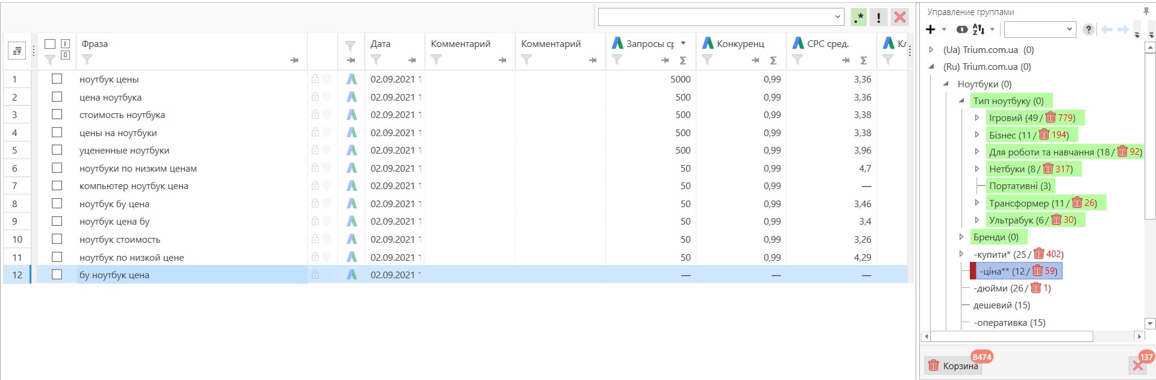Screen dimensions: 1156x380
Task: Click the Конкуренц column header
Action: 740,44
